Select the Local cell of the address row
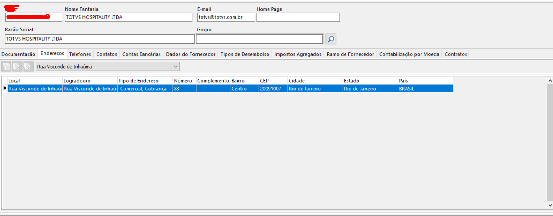This screenshot has height=216, width=553. tap(35, 89)
